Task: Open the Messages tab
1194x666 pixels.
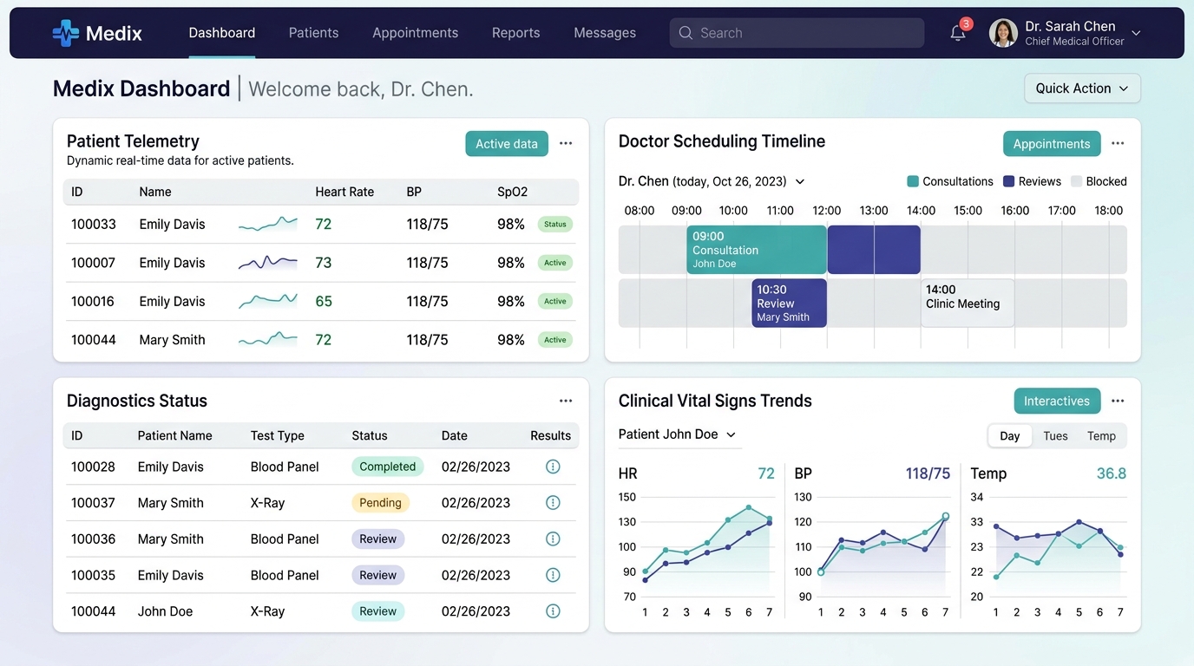Action: tap(605, 33)
